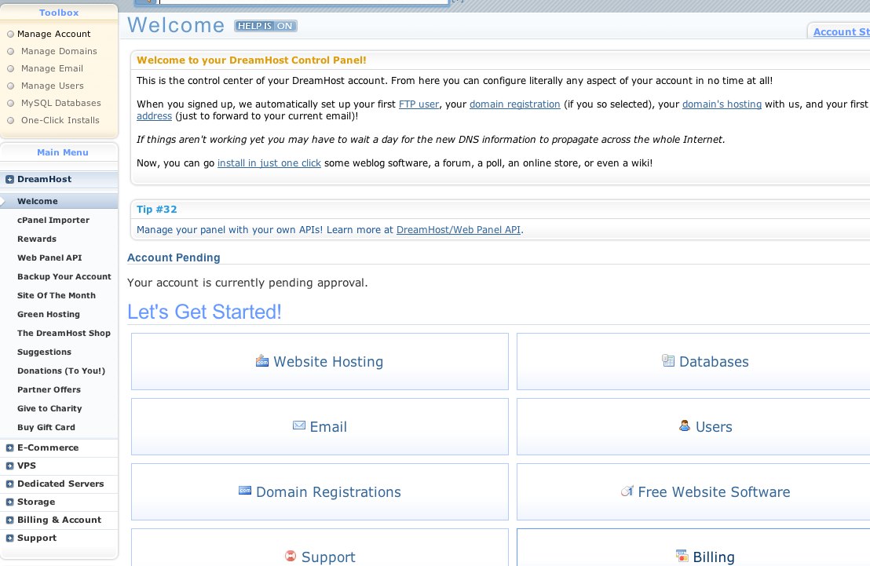870x566 pixels.
Task: Select Manage Account bullet in Toolbox
Action: pos(10,34)
